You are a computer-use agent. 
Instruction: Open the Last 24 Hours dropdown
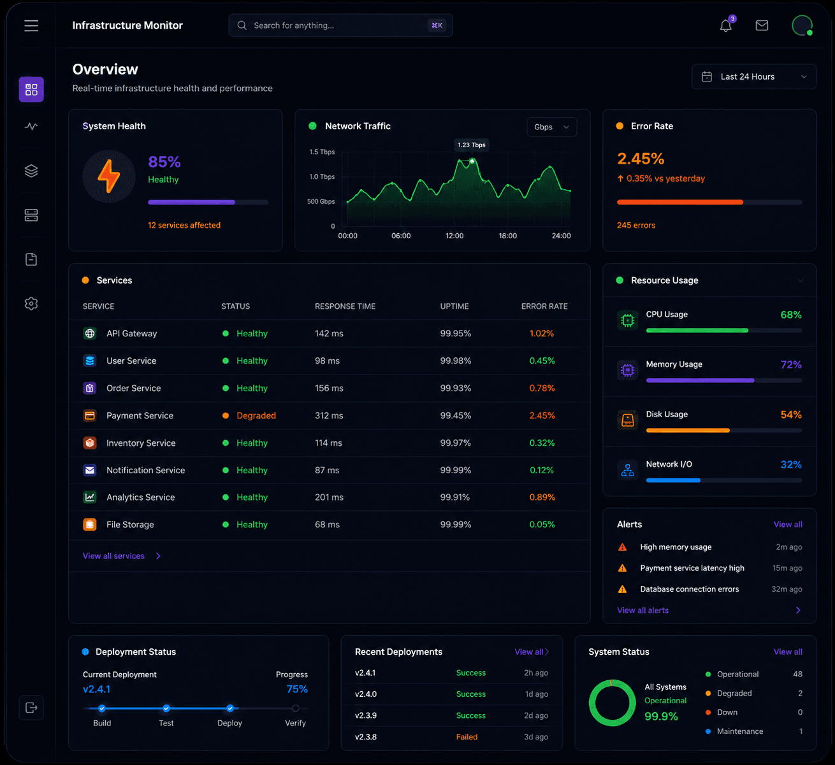(754, 76)
